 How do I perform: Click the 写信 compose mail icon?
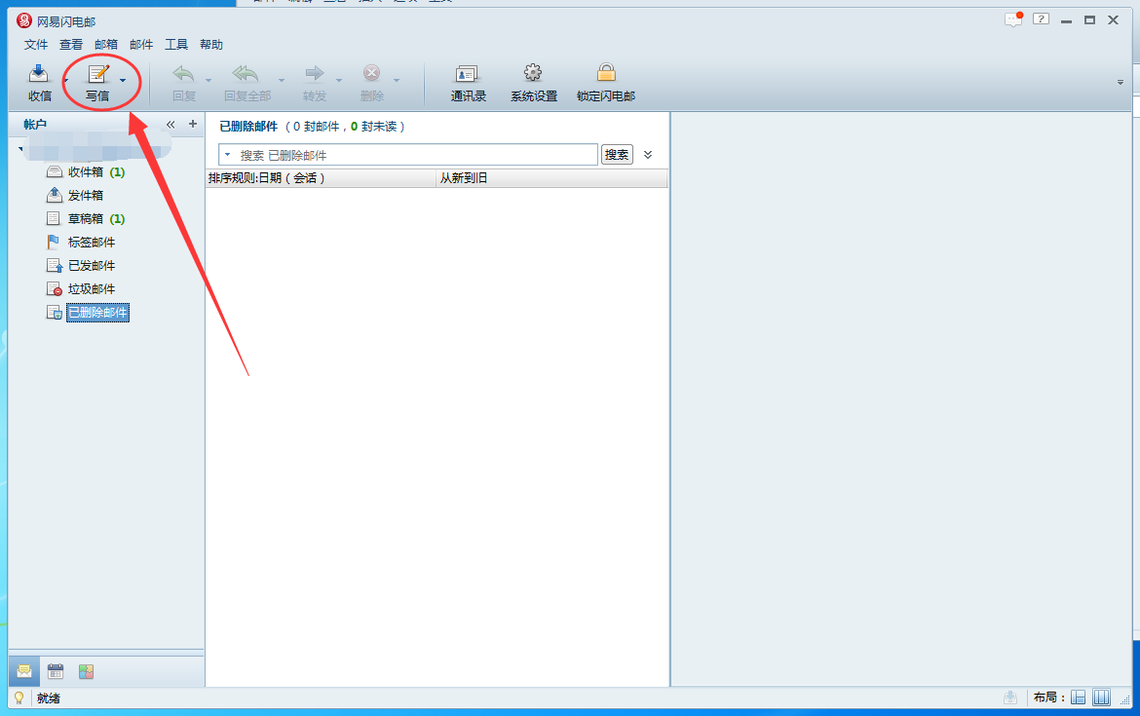click(98, 73)
